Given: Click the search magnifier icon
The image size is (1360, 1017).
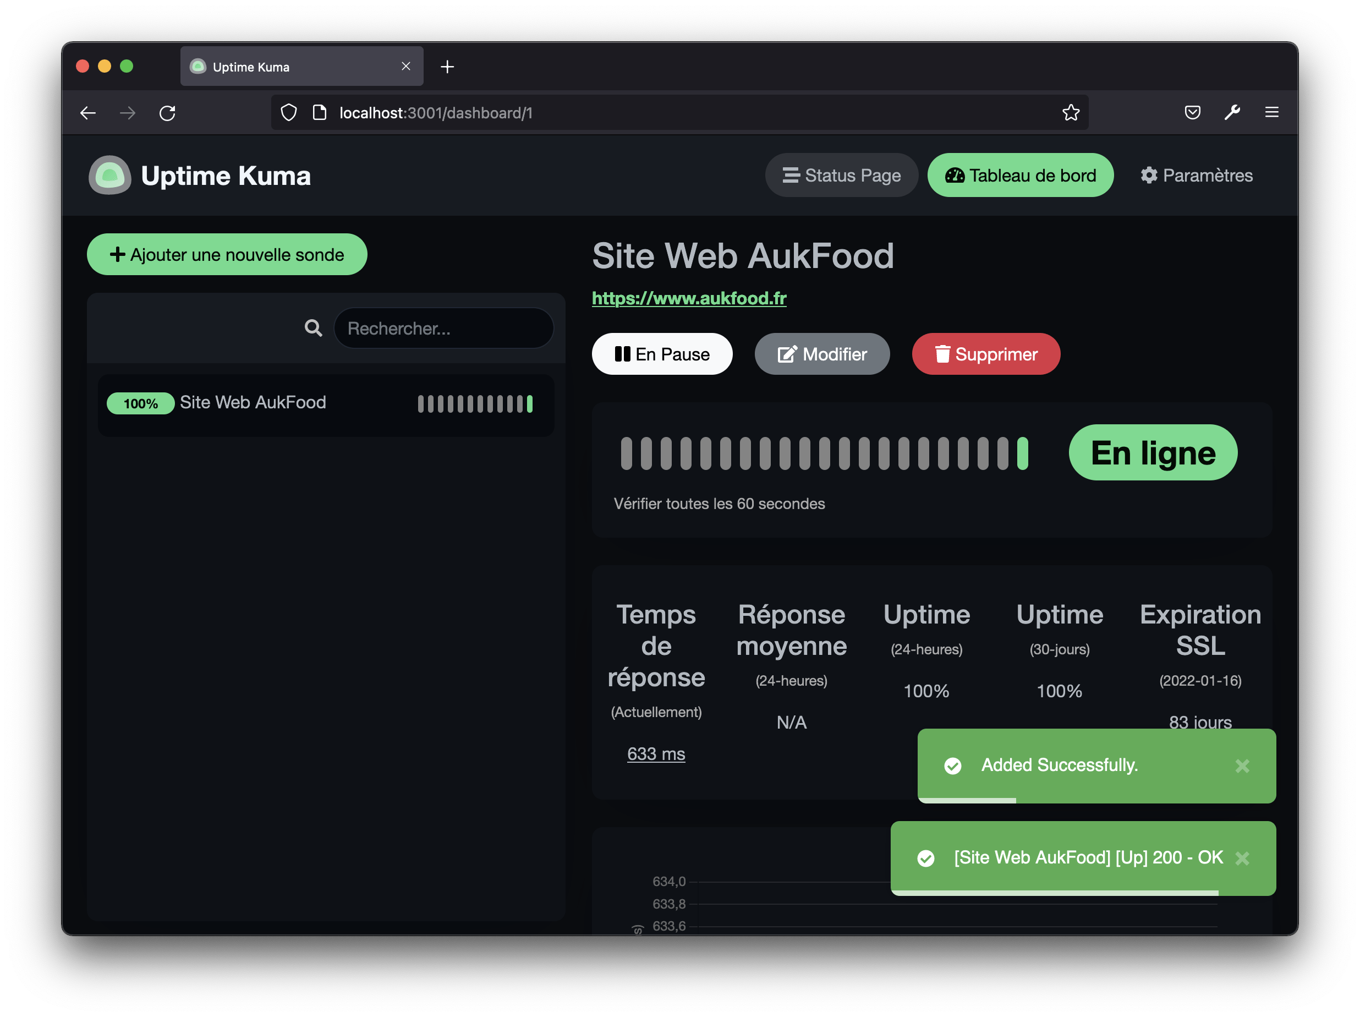Looking at the screenshot, I should [x=314, y=329].
